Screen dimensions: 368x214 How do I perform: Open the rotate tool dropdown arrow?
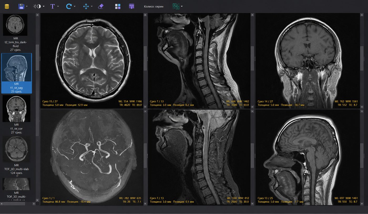pyautogui.click(x=75, y=7)
